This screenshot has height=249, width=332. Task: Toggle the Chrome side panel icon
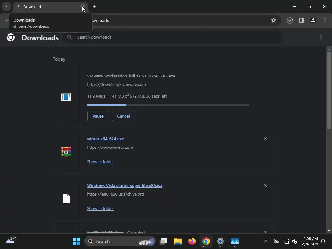(x=302, y=20)
